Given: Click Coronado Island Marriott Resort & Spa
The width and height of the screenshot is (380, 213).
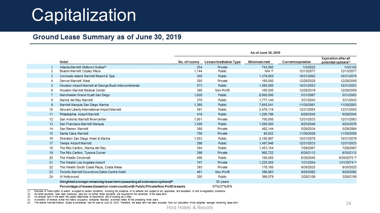Looking at the screenshot, I should click(87, 76).
